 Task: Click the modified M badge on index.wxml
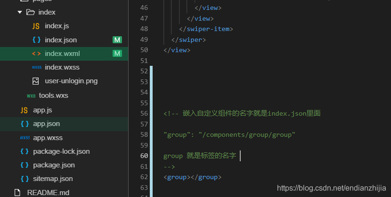[x=117, y=54]
